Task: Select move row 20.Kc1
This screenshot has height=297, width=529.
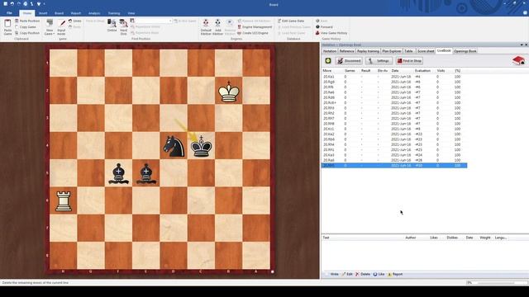Action: (x=394, y=129)
